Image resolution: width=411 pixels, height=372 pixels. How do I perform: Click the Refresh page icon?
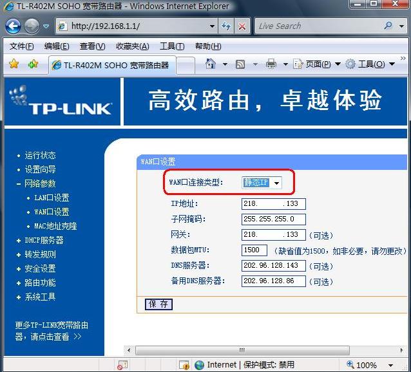coord(226,26)
